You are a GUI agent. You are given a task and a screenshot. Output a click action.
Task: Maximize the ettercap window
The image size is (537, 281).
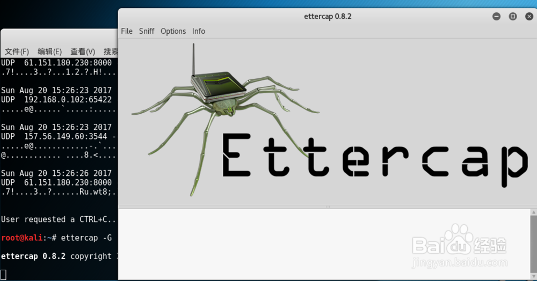(513, 17)
